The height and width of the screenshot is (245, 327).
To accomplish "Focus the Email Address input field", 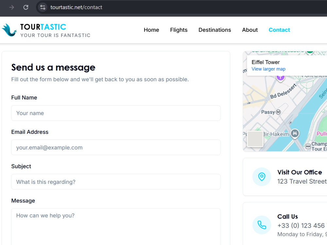I will click(116, 148).
